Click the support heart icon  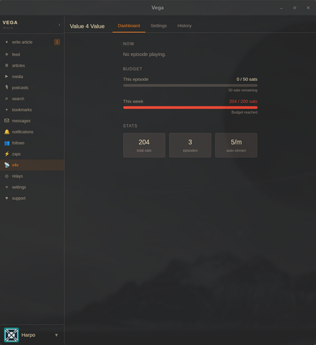tap(7, 198)
